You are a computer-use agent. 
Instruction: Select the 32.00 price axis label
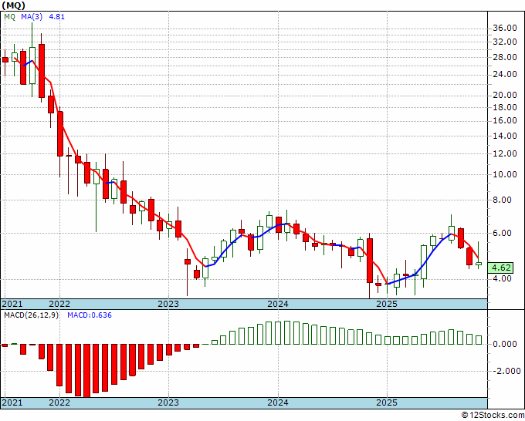click(x=505, y=42)
